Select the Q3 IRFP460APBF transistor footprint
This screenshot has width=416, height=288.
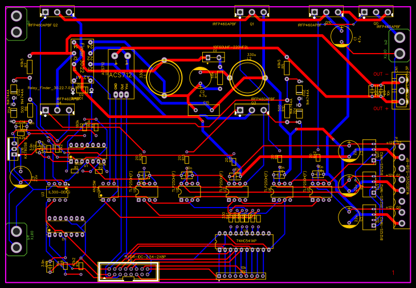252,109
